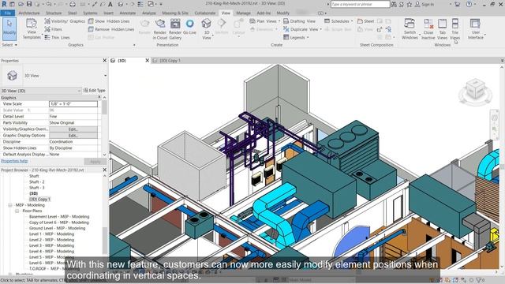Open the Select panel dropdown
The height and width of the screenshot is (284, 505).
coord(9,45)
